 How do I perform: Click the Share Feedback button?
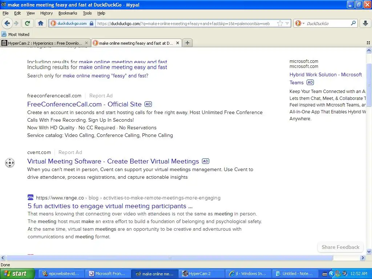(x=340, y=247)
